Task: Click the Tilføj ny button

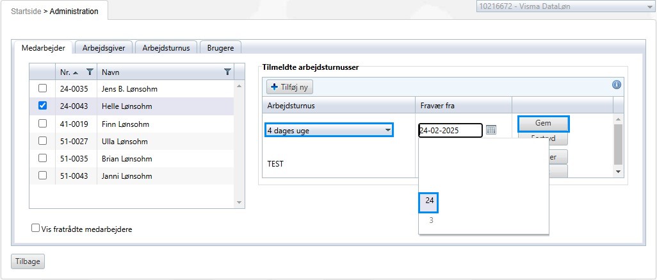Action: [289, 86]
